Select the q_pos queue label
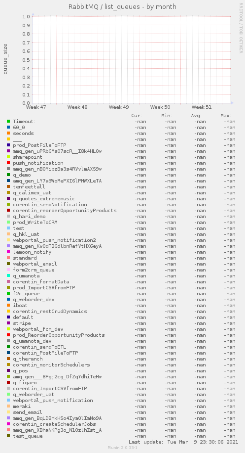This screenshot has width=245, height=453. [x=20, y=371]
